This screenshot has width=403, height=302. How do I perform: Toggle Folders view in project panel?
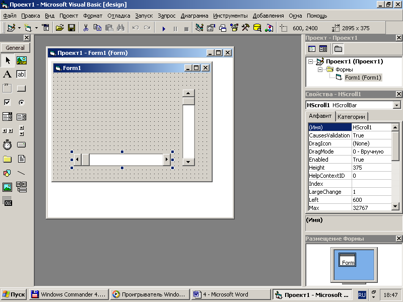click(338, 49)
